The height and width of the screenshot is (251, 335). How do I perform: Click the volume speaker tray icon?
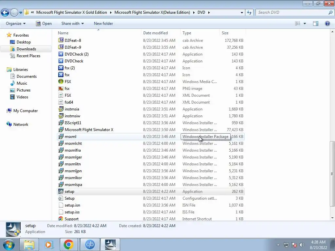(302, 244)
